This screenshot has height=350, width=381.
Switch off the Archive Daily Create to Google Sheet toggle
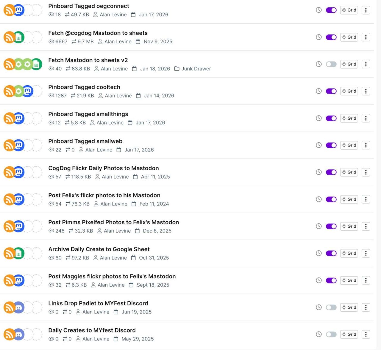coord(331,253)
